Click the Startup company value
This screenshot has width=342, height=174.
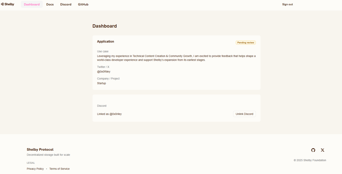coord(101,83)
